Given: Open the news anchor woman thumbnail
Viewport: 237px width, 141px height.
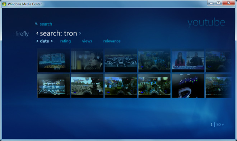Looking at the screenshot, I should pyautogui.click(x=188, y=60).
